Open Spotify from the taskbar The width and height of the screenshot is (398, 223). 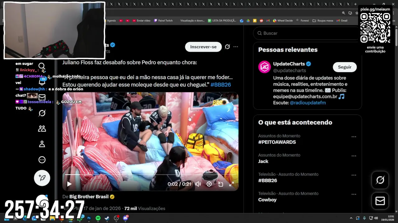coord(98,218)
